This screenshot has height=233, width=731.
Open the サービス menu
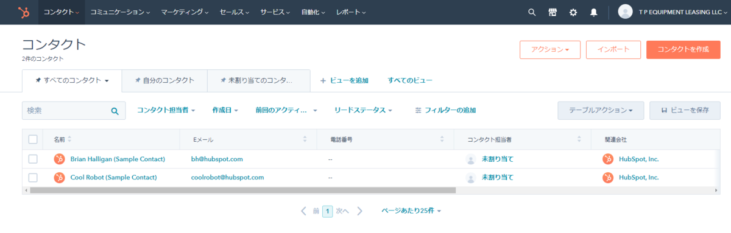pos(275,12)
